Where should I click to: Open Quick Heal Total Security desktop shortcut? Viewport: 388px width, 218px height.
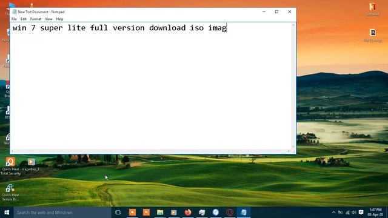(10, 166)
